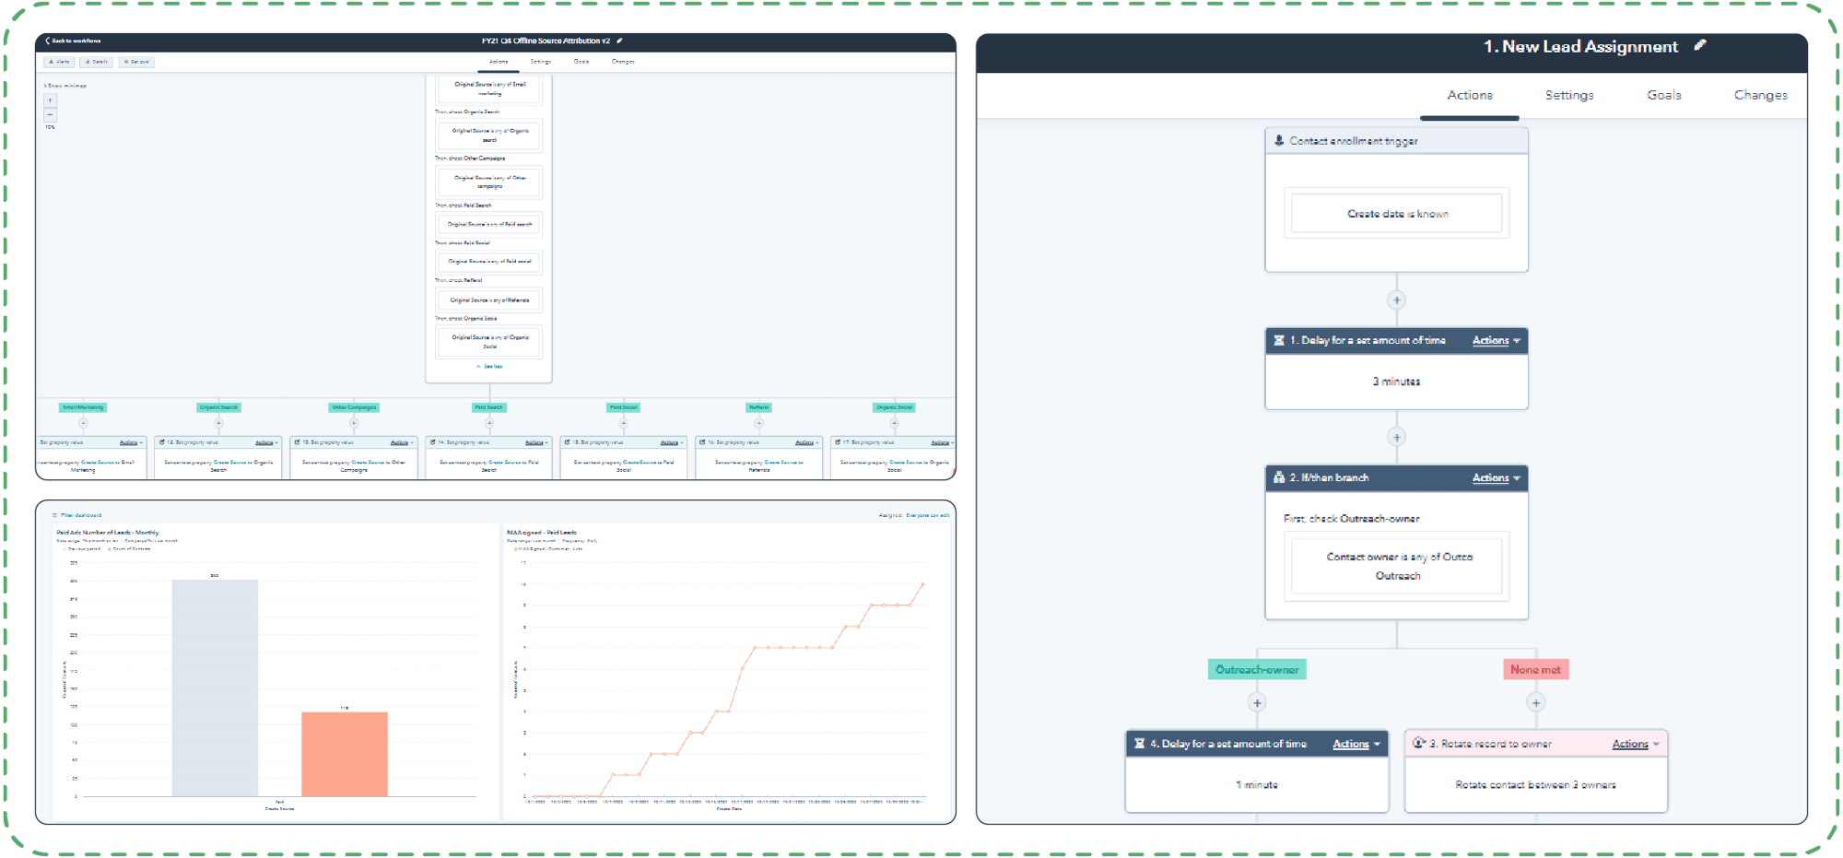Click Everyone can edit assignment link
1843x858 pixels.
coord(927,515)
